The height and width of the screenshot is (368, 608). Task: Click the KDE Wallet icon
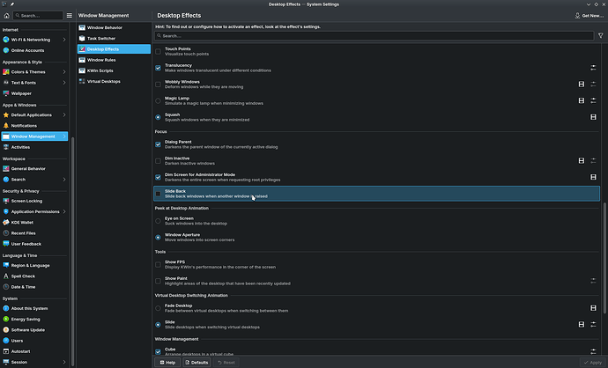(x=6, y=223)
